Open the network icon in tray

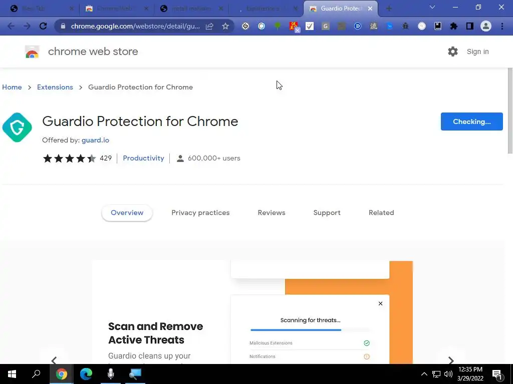coord(436,374)
